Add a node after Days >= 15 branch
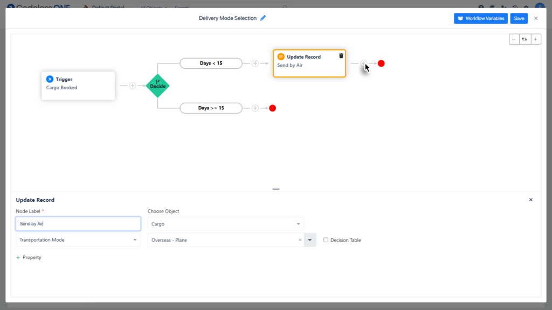Screen dimensions: 552x310 pyautogui.click(x=255, y=108)
